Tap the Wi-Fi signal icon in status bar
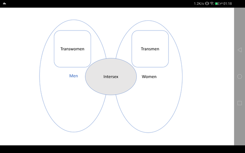The width and height of the screenshot is (245, 153). pos(212,3)
